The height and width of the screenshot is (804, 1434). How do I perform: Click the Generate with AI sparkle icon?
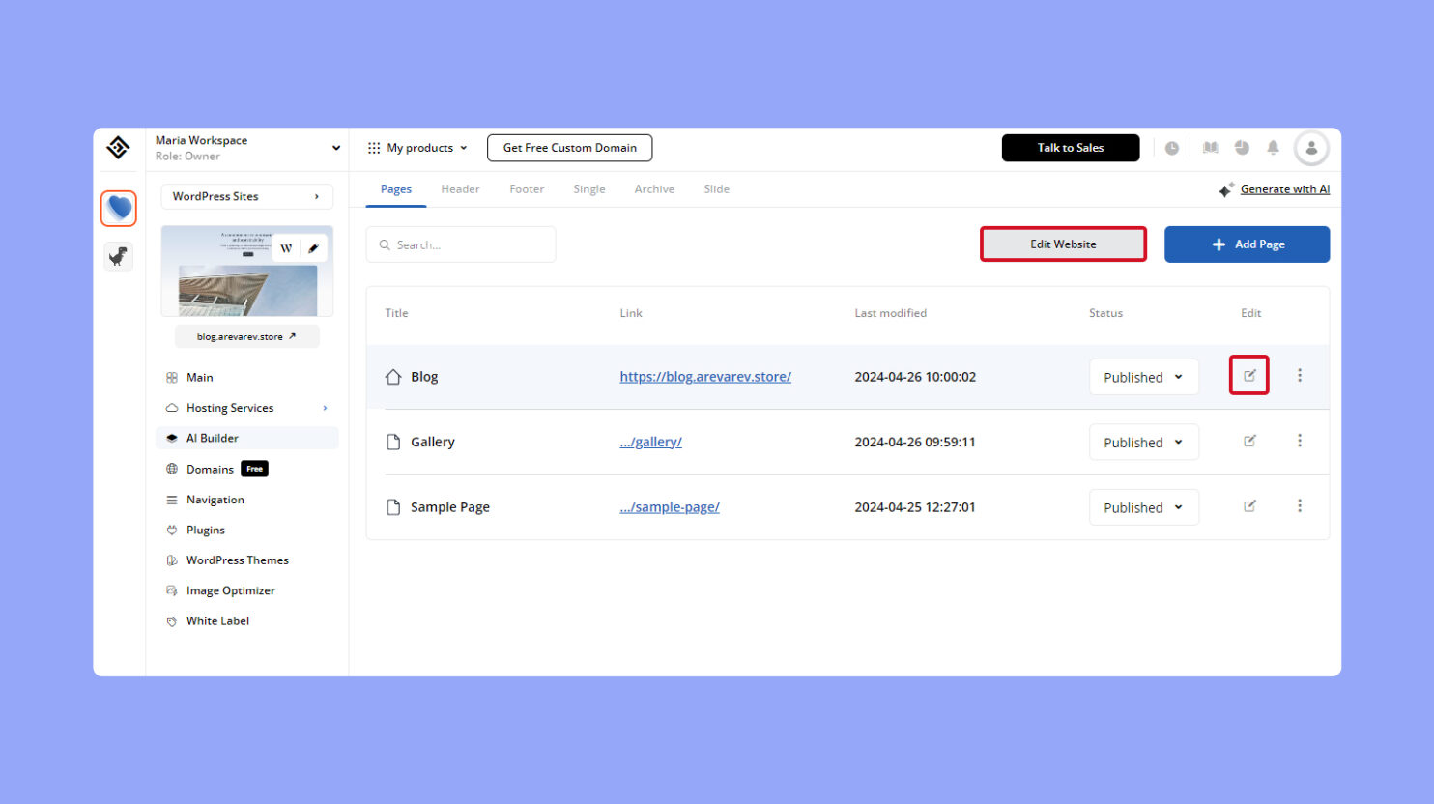pyautogui.click(x=1227, y=188)
